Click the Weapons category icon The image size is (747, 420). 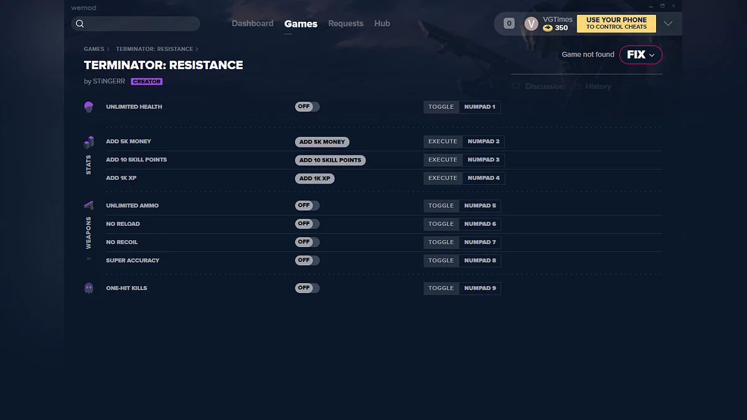click(x=88, y=205)
